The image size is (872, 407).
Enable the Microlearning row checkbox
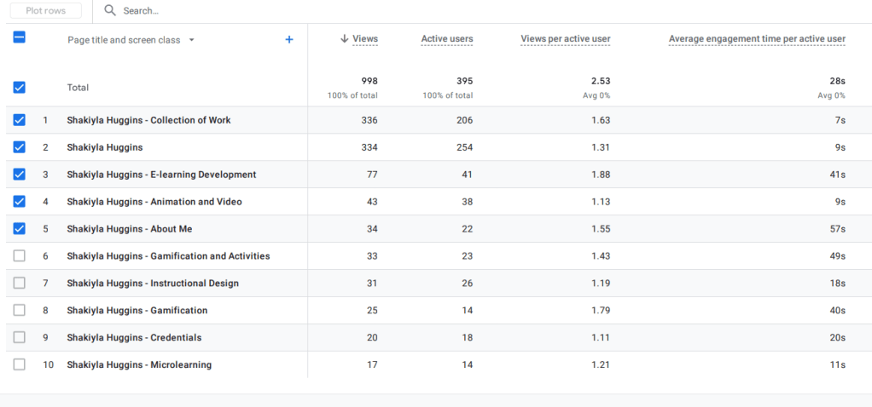click(20, 364)
